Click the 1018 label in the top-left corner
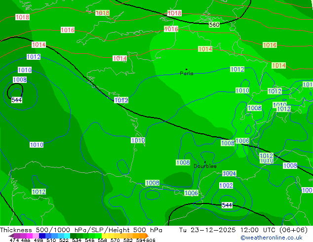Image resolution: width=313 pixels, height=242 pixels. [x=22, y=17]
